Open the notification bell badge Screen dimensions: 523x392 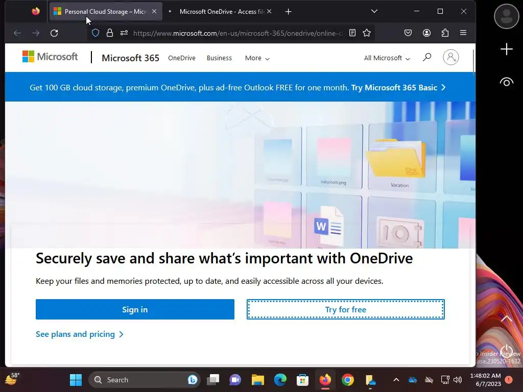click(x=509, y=380)
